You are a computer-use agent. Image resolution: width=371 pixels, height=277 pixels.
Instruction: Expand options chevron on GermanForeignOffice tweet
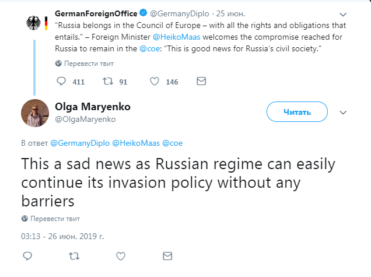tap(343, 15)
